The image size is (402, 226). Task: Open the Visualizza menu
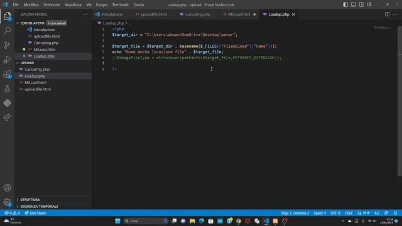pyautogui.click(x=73, y=4)
